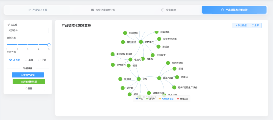Set query depth slider to 4
273x120 pixels.
[38, 45]
